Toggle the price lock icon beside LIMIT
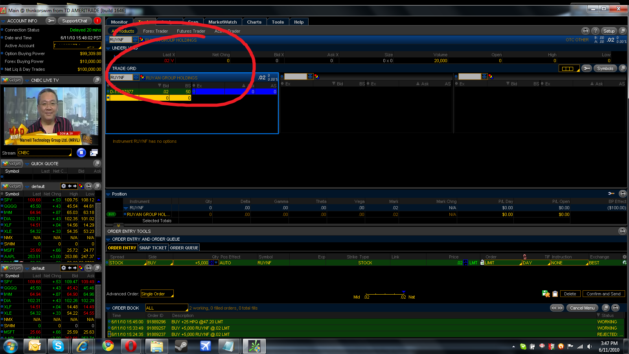 point(482,263)
